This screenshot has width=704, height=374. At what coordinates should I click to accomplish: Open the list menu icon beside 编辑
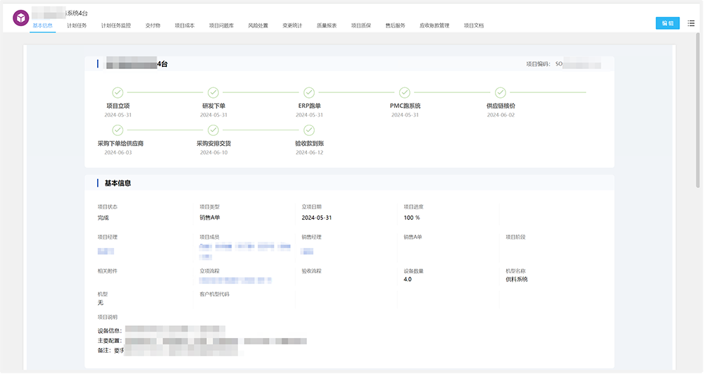(x=691, y=23)
